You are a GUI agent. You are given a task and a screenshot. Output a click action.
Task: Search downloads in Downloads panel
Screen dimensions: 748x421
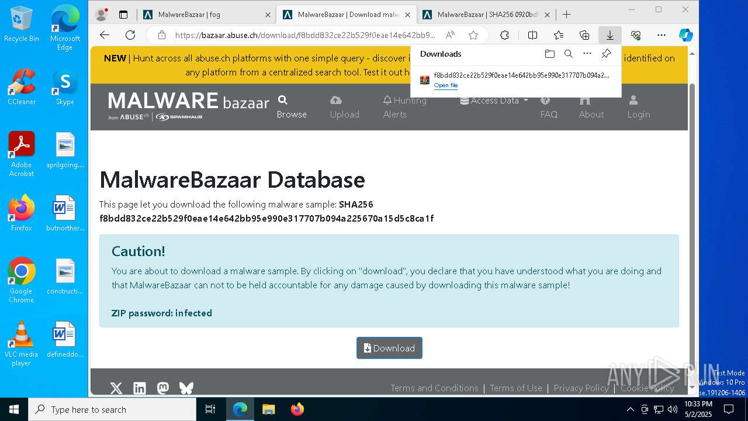(x=568, y=54)
